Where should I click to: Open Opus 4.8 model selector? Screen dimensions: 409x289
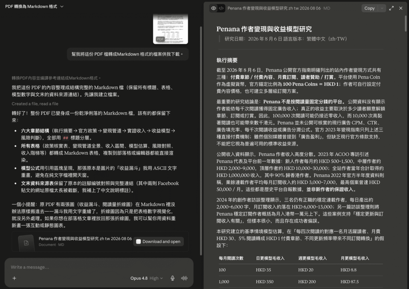coord(146,278)
